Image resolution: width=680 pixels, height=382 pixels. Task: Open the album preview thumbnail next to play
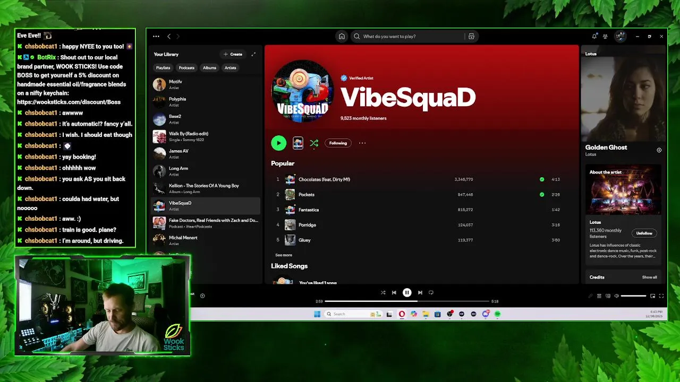click(298, 143)
